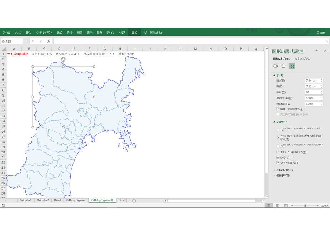
Task: Click the zoom out minus icon
Action: [292, 206]
